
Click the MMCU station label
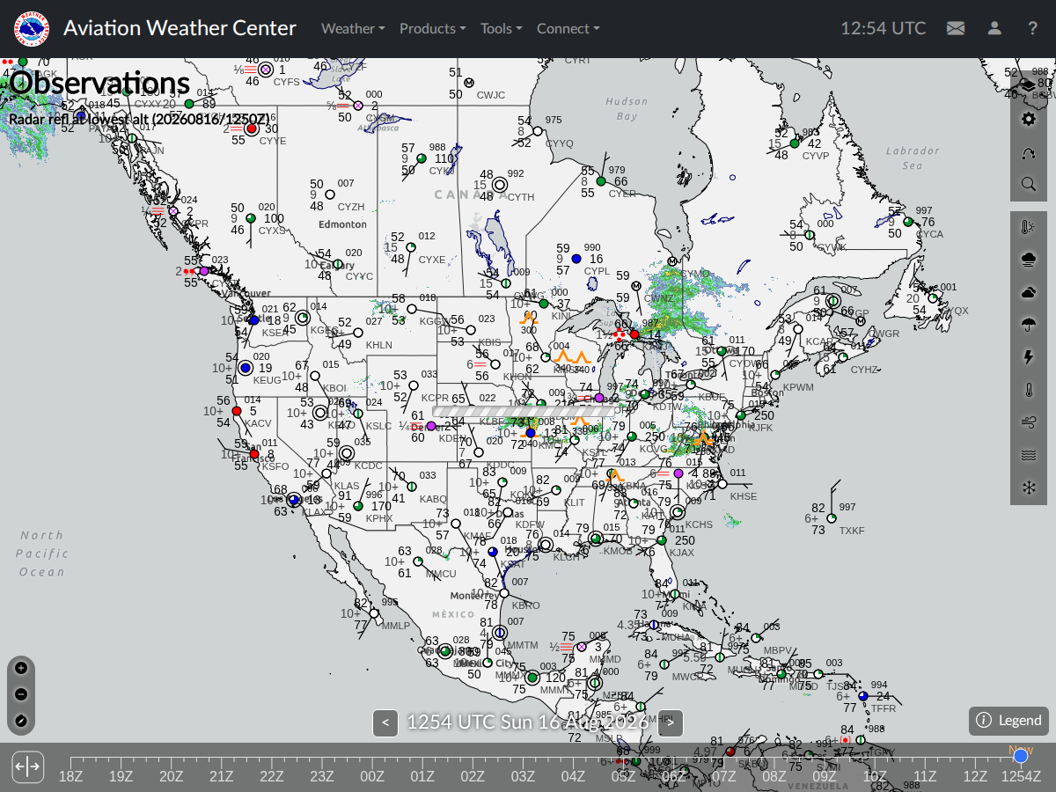click(441, 574)
